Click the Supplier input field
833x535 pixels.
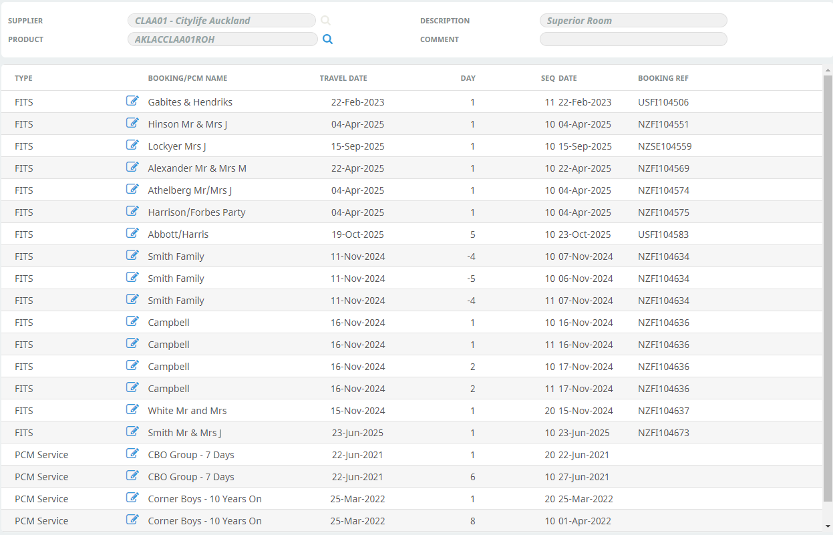[222, 21]
